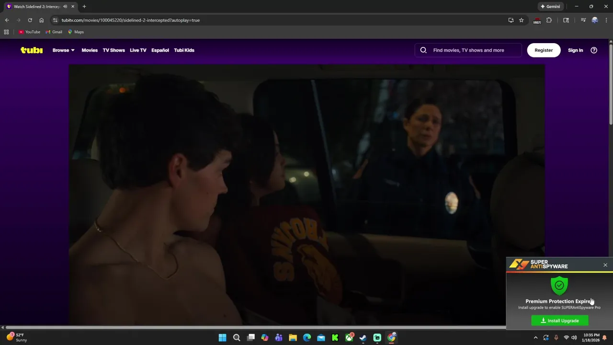Open Google Lens search icon in toolbar

pos(566,20)
